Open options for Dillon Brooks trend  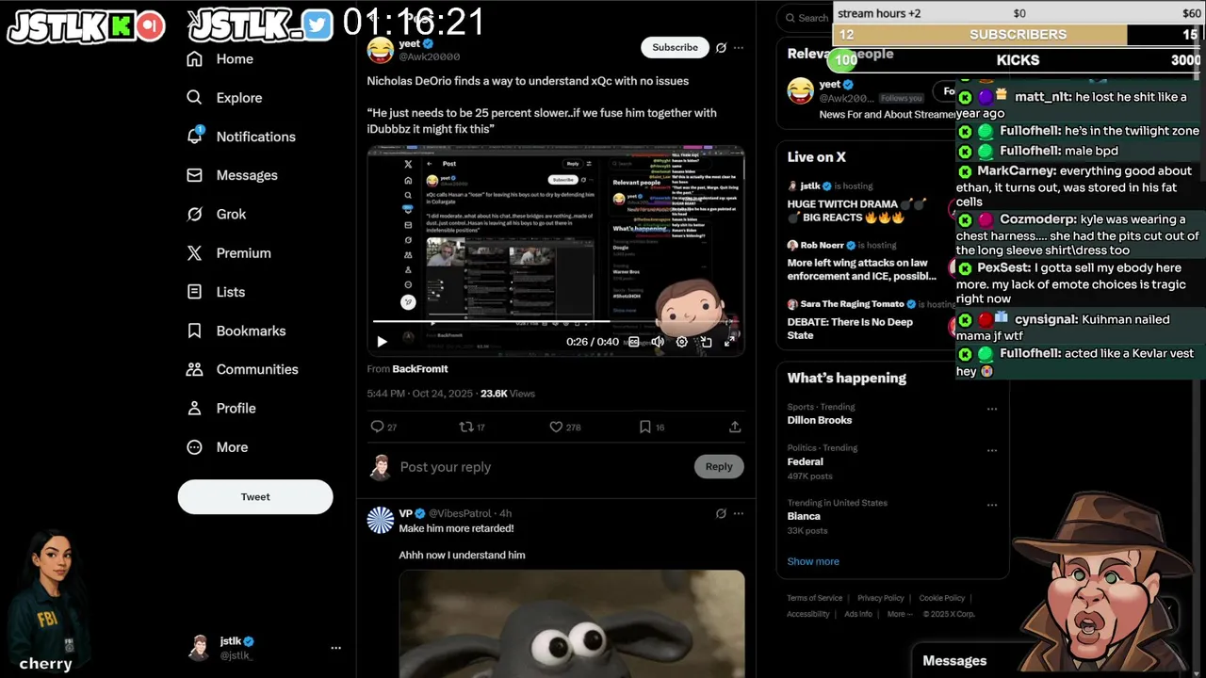pyautogui.click(x=992, y=410)
